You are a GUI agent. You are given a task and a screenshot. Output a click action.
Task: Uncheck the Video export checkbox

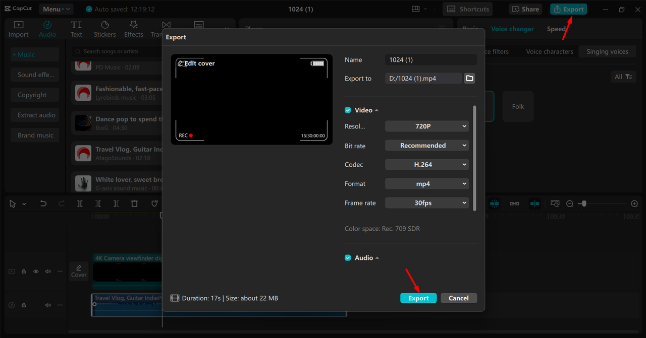(348, 110)
